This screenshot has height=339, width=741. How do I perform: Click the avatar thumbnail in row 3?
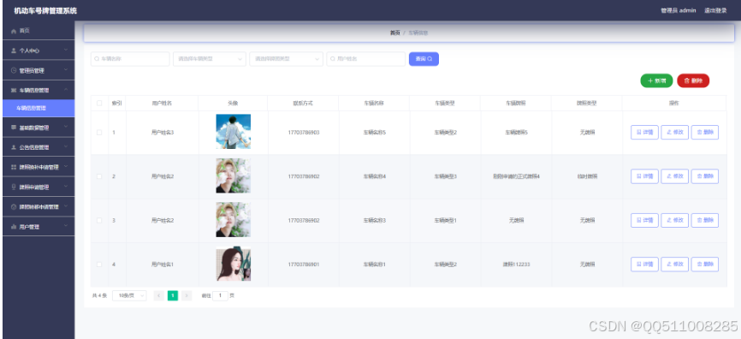234,219
